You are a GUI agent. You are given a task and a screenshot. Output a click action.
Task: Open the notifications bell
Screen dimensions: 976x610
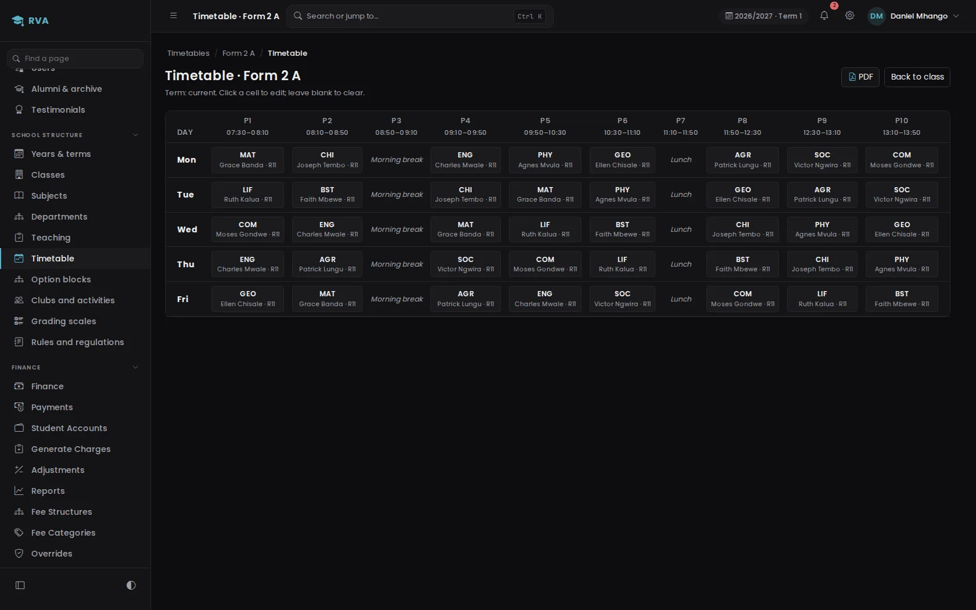(824, 16)
